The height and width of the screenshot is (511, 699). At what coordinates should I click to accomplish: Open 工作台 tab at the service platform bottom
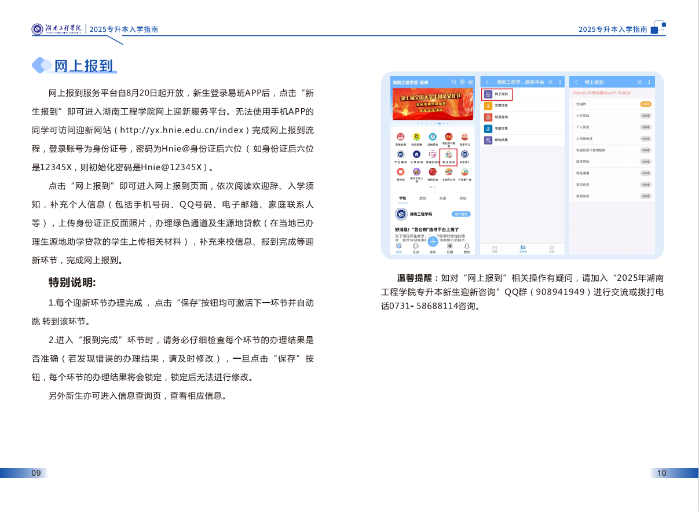523,249
